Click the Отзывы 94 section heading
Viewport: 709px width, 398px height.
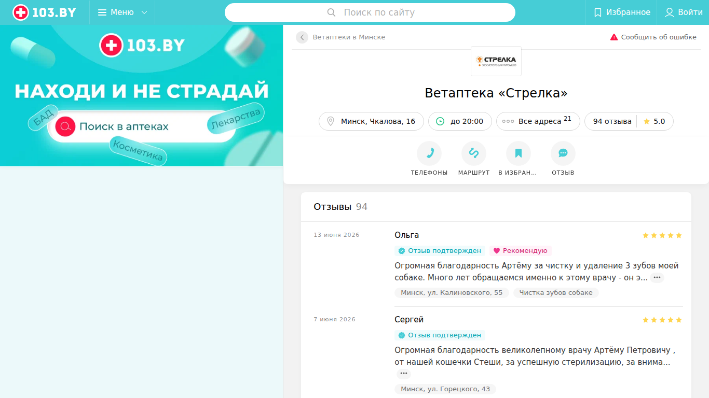coord(340,207)
